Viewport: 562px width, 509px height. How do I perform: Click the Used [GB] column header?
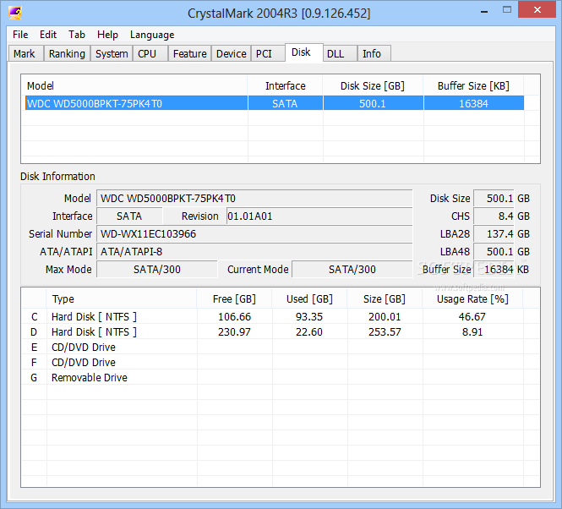click(309, 298)
